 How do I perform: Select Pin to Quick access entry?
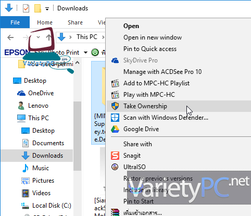tap(150, 49)
